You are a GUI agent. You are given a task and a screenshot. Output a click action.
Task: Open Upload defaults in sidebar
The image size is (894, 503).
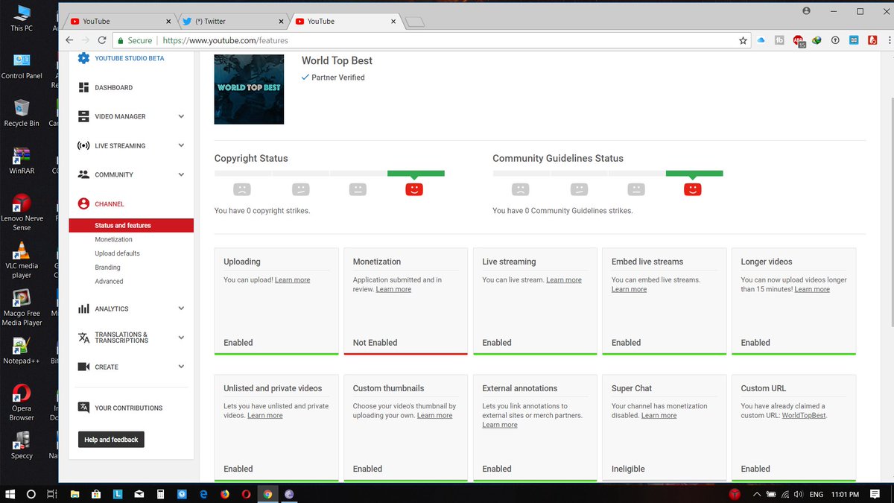coord(117,253)
